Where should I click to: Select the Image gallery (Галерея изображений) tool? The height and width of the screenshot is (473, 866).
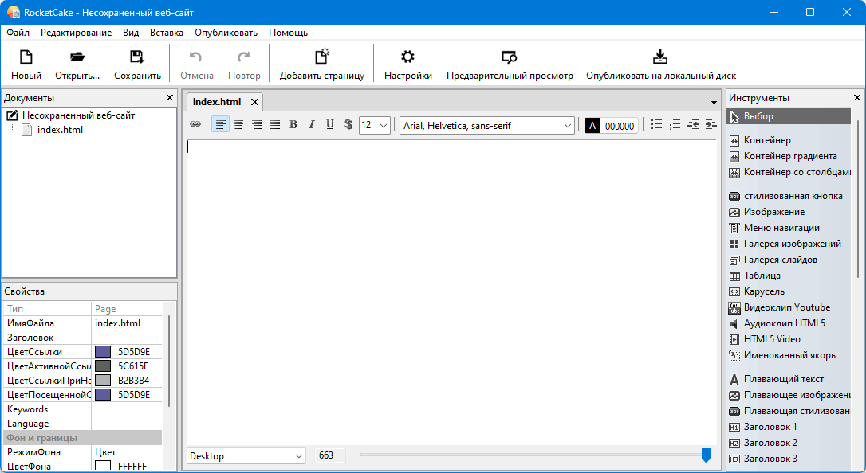click(792, 244)
